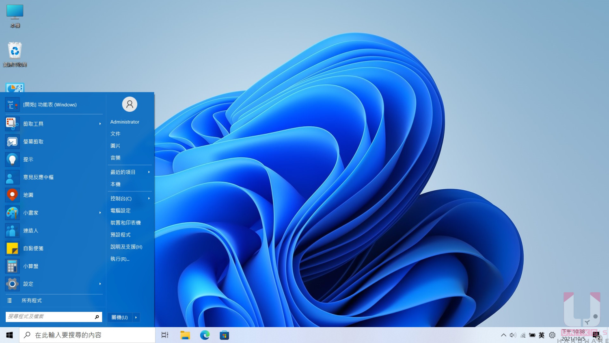Open Microsoft Store from the taskbar

click(224, 335)
